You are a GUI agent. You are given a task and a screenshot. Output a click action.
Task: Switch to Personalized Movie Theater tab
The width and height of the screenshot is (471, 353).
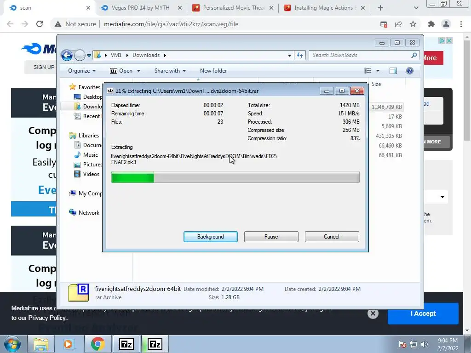coord(233,8)
